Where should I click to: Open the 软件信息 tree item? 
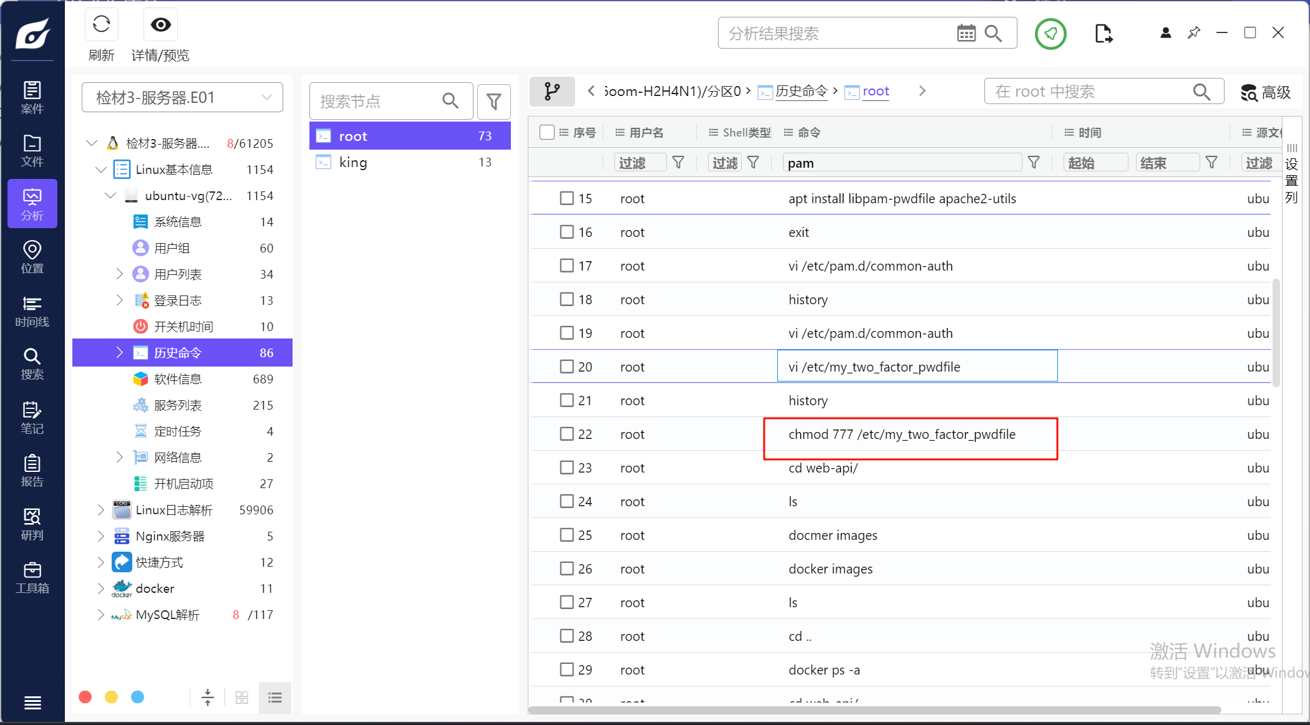click(178, 379)
